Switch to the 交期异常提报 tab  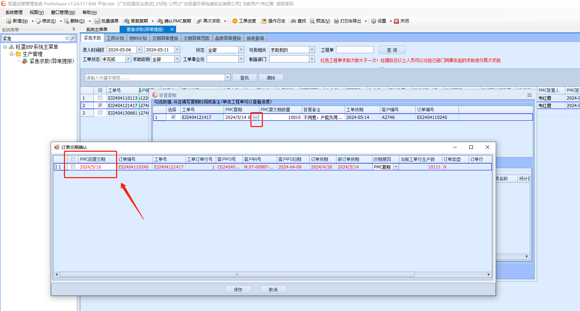(165, 38)
